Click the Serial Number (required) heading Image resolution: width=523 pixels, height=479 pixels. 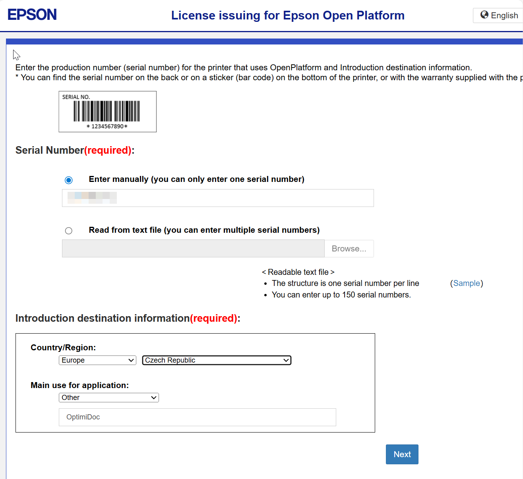click(75, 150)
